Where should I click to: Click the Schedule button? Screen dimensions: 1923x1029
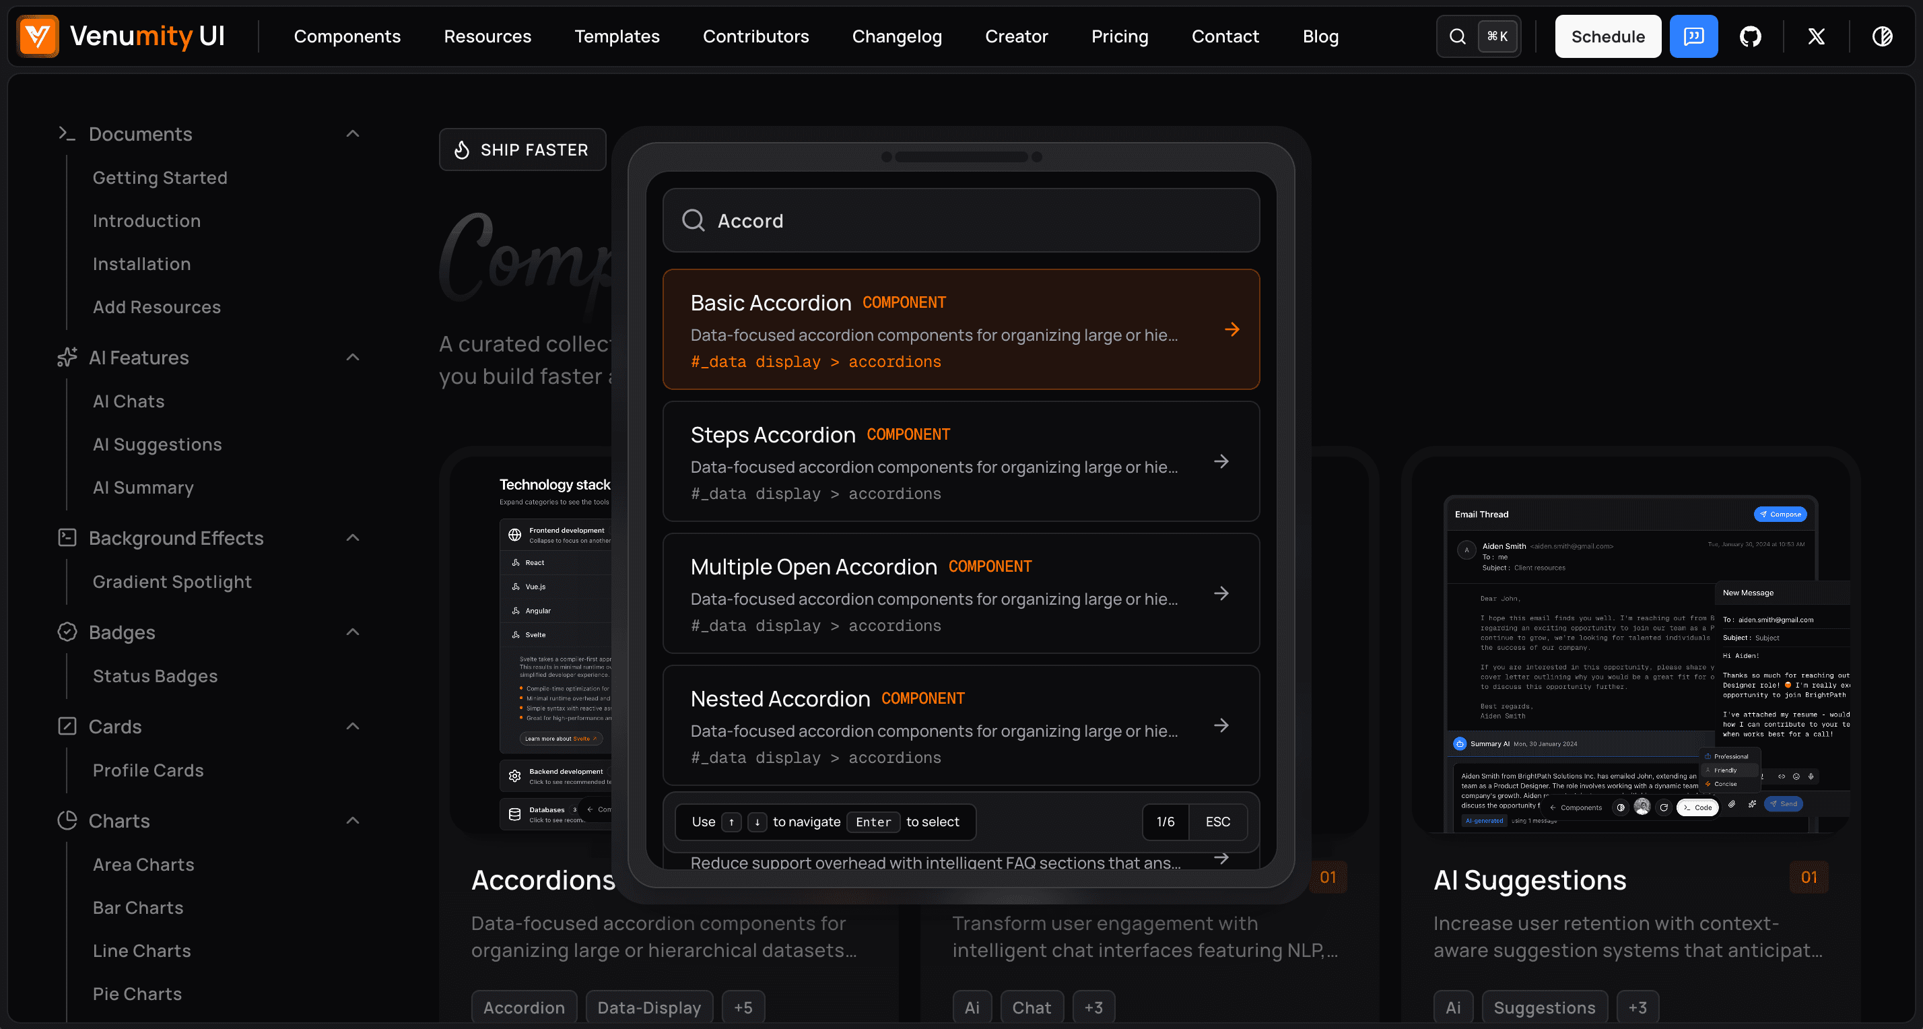tap(1607, 36)
